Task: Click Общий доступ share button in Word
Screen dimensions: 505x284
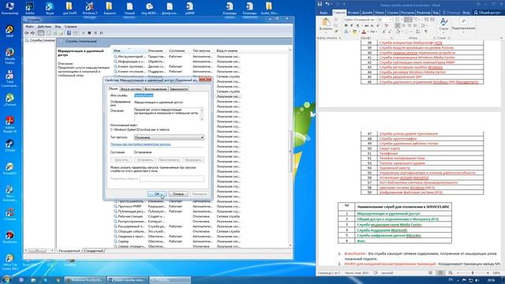Action: (x=487, y=13)
